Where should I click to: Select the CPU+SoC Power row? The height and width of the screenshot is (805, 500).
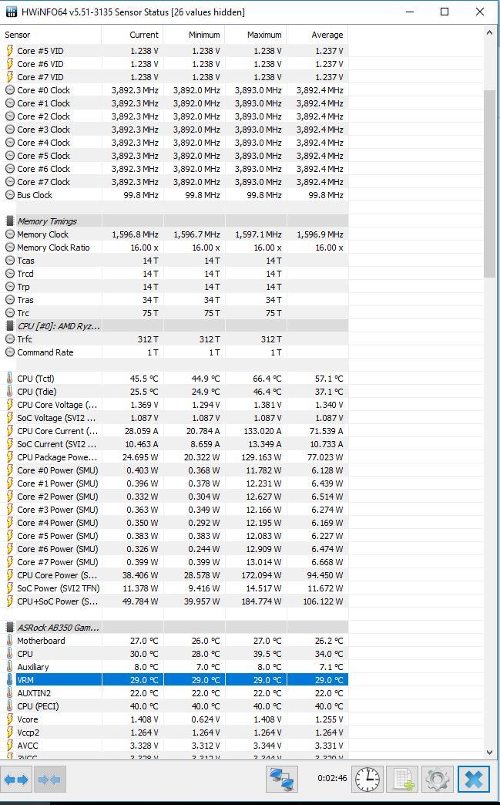[174, 601]
